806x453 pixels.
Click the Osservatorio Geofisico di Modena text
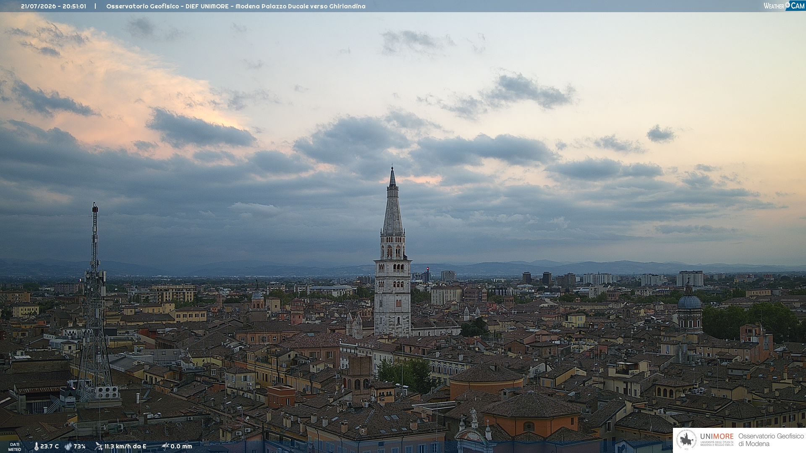pos(771,440)
